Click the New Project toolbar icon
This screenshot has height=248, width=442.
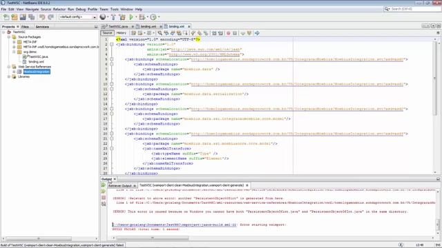[x=15, y=17]
